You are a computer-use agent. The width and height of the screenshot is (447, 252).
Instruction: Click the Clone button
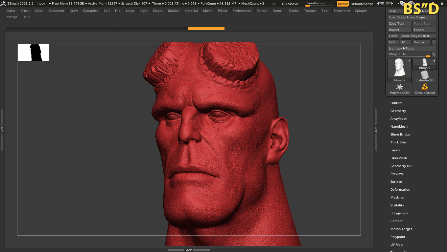pos(393,36)
